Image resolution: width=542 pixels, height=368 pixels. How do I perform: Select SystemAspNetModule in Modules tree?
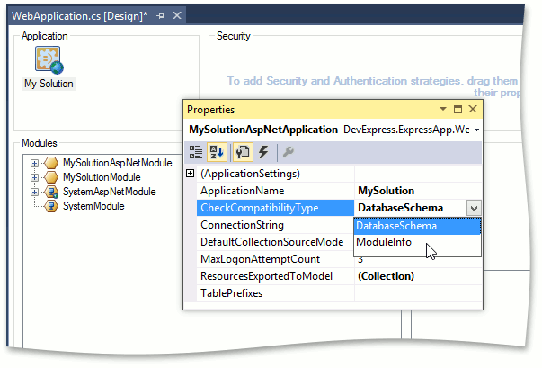(x=110, y=192)
